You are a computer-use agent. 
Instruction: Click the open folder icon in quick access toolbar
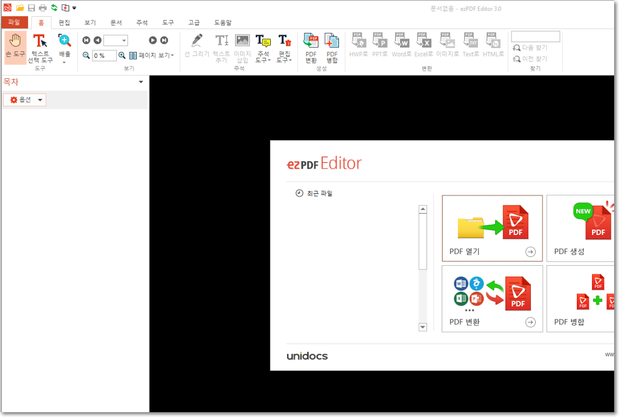(x=20, y=8)
